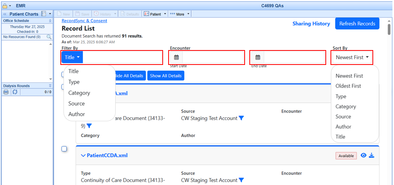Click the scroll-down arrow in the resources list
The width and height of the screenshot is (394, 185).
click(x=51, y=79)
